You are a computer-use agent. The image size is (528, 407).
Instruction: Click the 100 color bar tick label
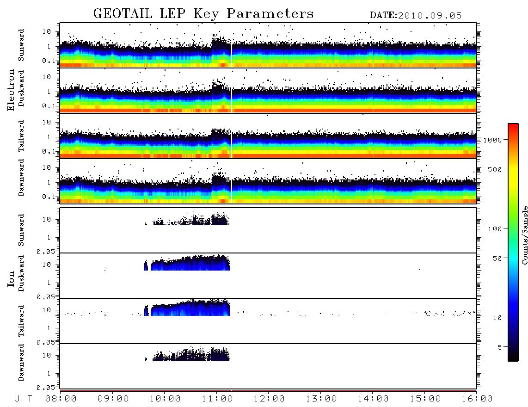[x=495, y=229]
